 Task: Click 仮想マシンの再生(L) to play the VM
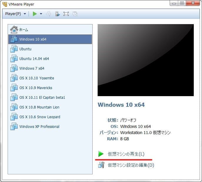pyautogui.click(x=126, y=154)
